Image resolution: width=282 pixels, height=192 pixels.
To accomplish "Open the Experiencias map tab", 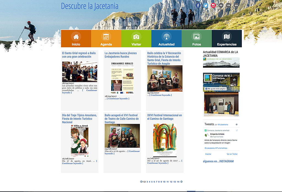I will [227, 39].
